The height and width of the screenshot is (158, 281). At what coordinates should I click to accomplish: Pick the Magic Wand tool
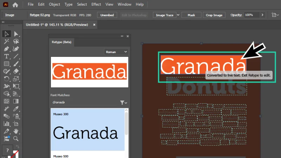pos(6,41)
